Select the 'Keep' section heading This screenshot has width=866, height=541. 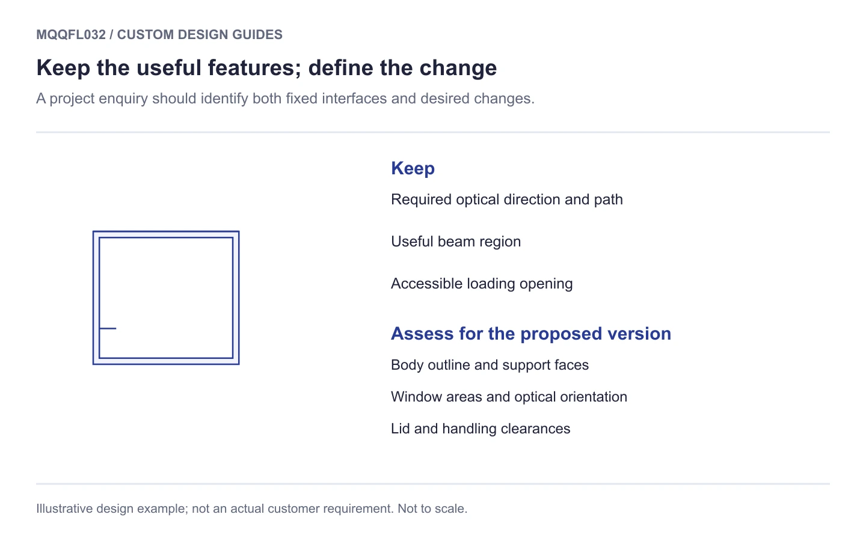[413, 168]
